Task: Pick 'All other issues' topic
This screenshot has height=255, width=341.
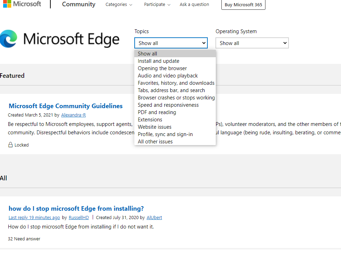Action: 175,142
